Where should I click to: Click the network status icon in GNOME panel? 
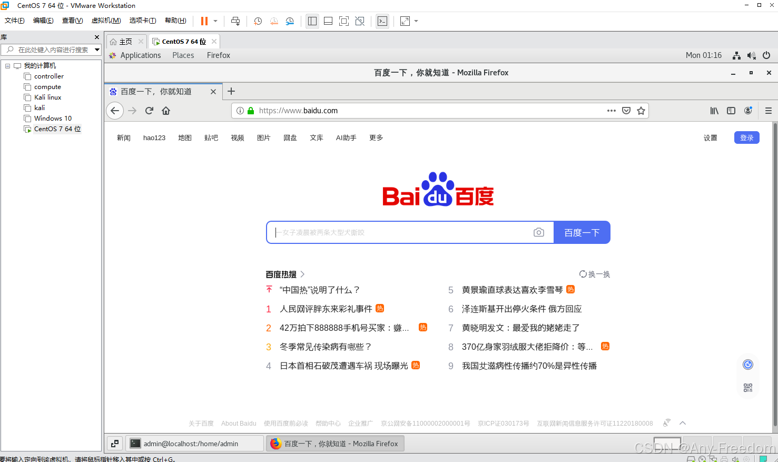point(737,55)
